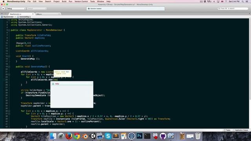Open Launchpad from the Dock

pos(61,136)
